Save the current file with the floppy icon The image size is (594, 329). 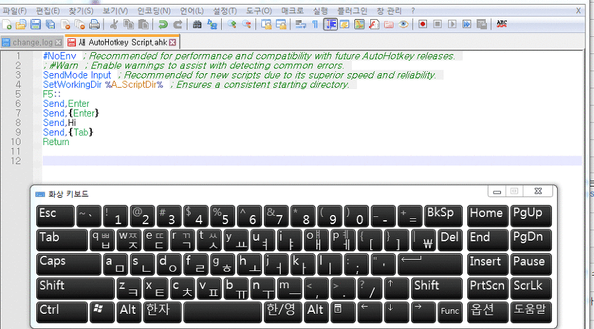[x=36, y=24]
